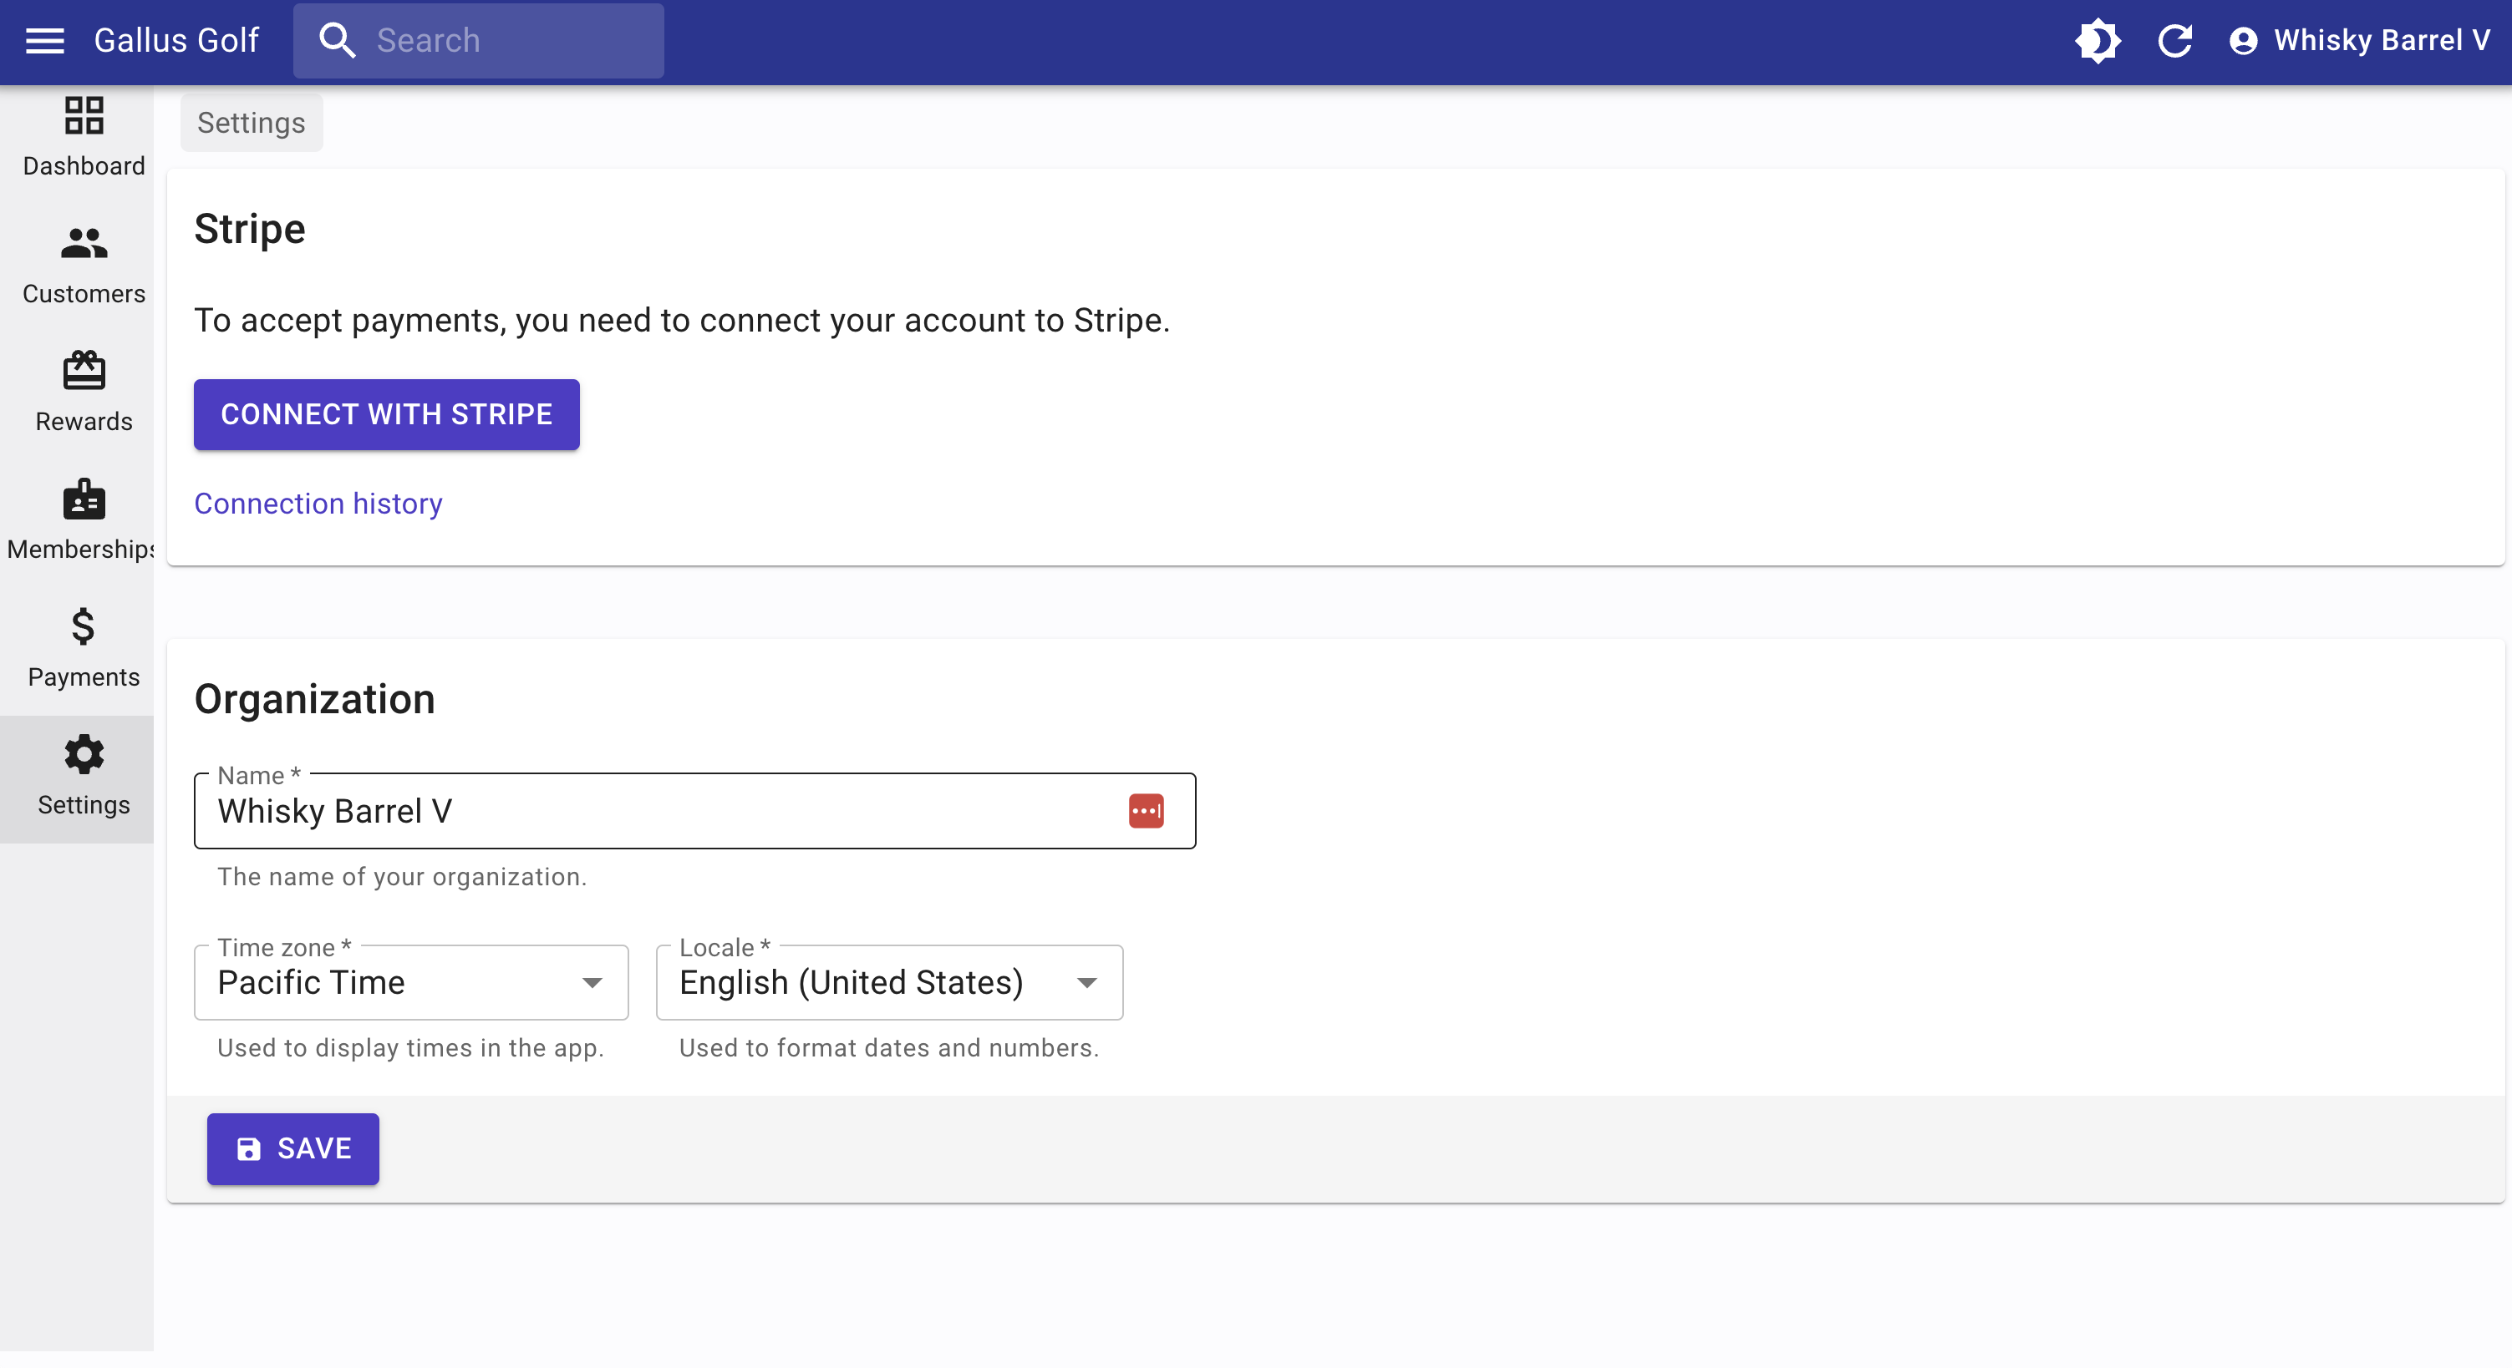The image size is (2512, 1368).
Task: Open the hamburger menu icon
Action: point(45,41)
